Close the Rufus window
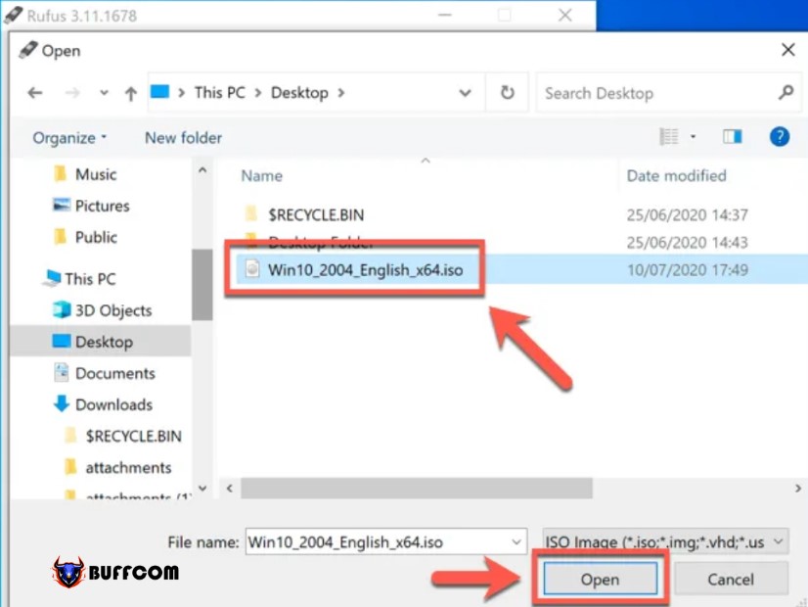 pos(564,15)
